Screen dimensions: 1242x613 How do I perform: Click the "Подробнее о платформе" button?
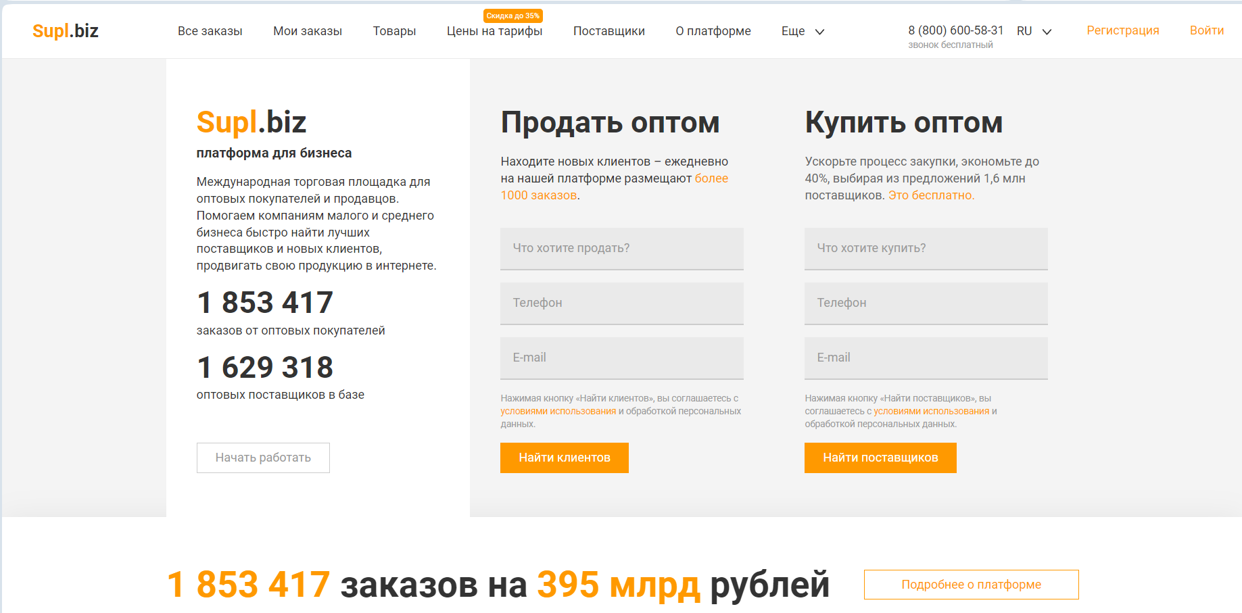[971, 585]
